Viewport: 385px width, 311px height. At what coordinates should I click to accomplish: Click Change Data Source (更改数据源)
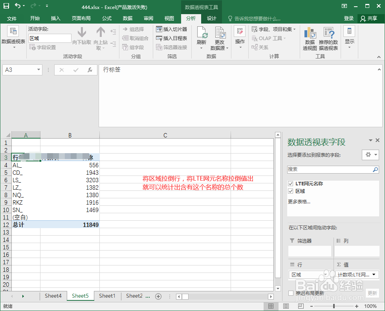click(x=219, y=38)
